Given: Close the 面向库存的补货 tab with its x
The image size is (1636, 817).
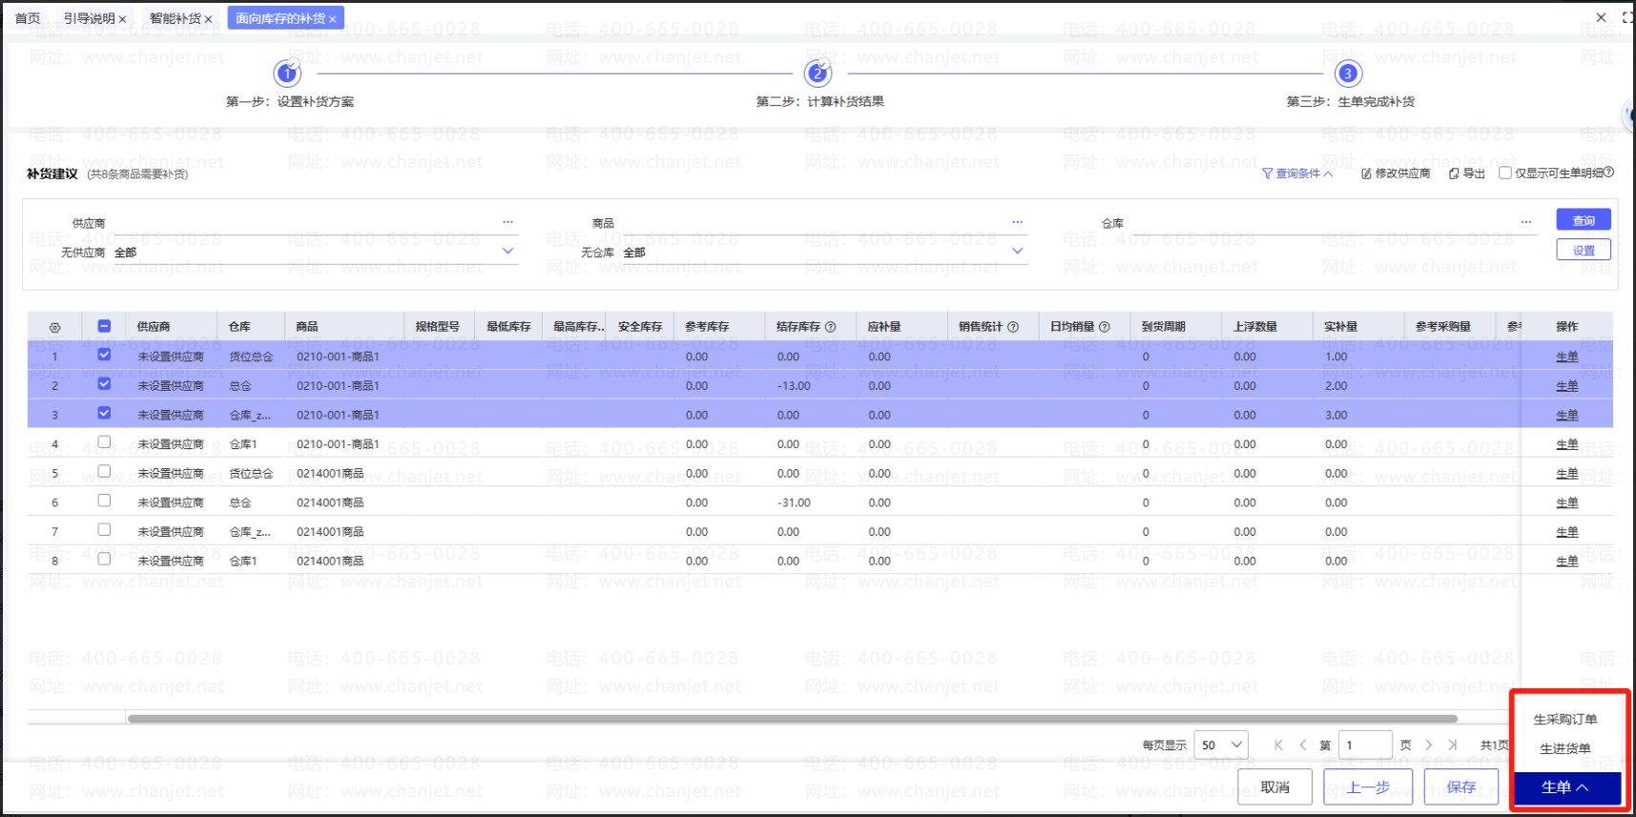Looking at the screenshot, I should tap(332, 19).
